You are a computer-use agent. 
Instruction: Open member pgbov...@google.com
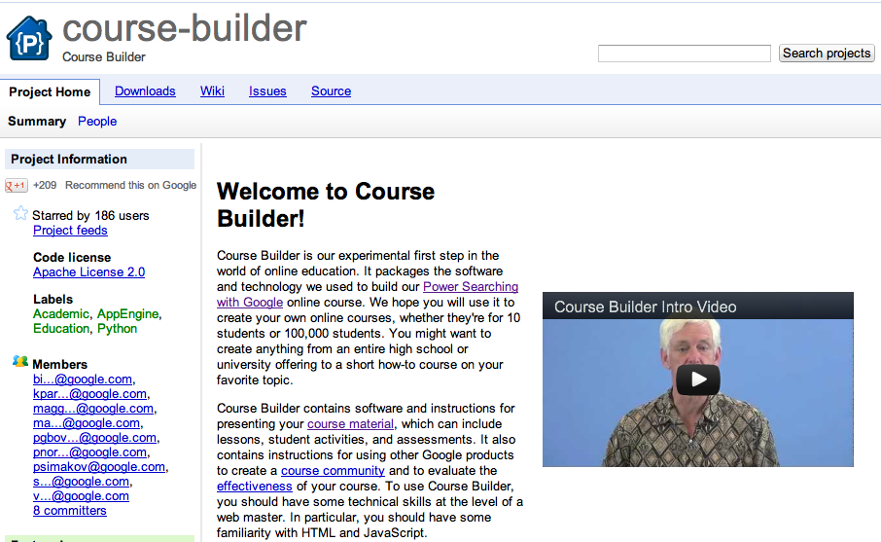pyautogui.click(x=95, y=438)
